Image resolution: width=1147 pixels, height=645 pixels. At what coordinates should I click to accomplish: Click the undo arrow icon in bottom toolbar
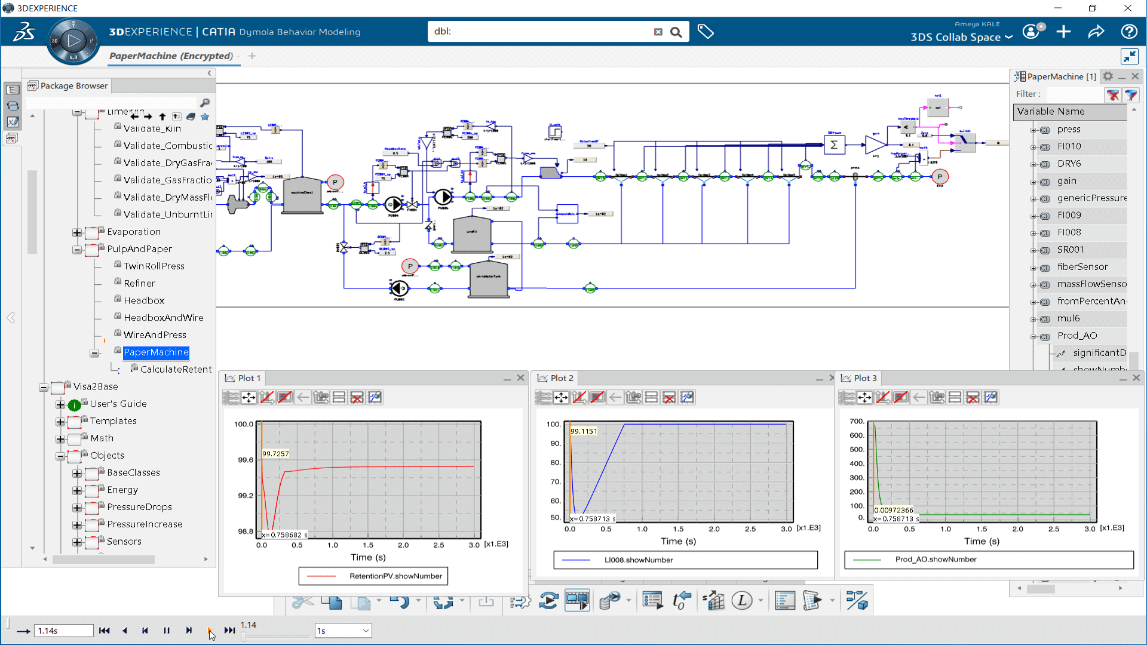point(398,601)
